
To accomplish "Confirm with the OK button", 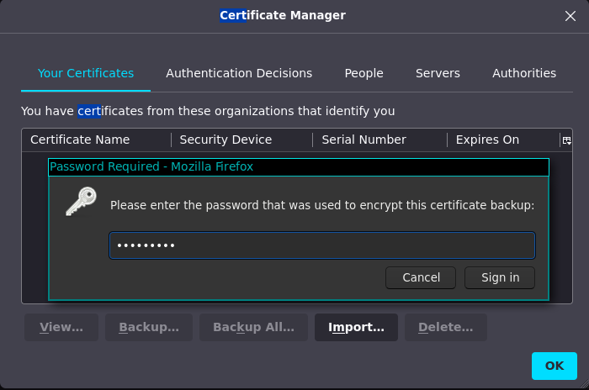I will pos(554,366).
